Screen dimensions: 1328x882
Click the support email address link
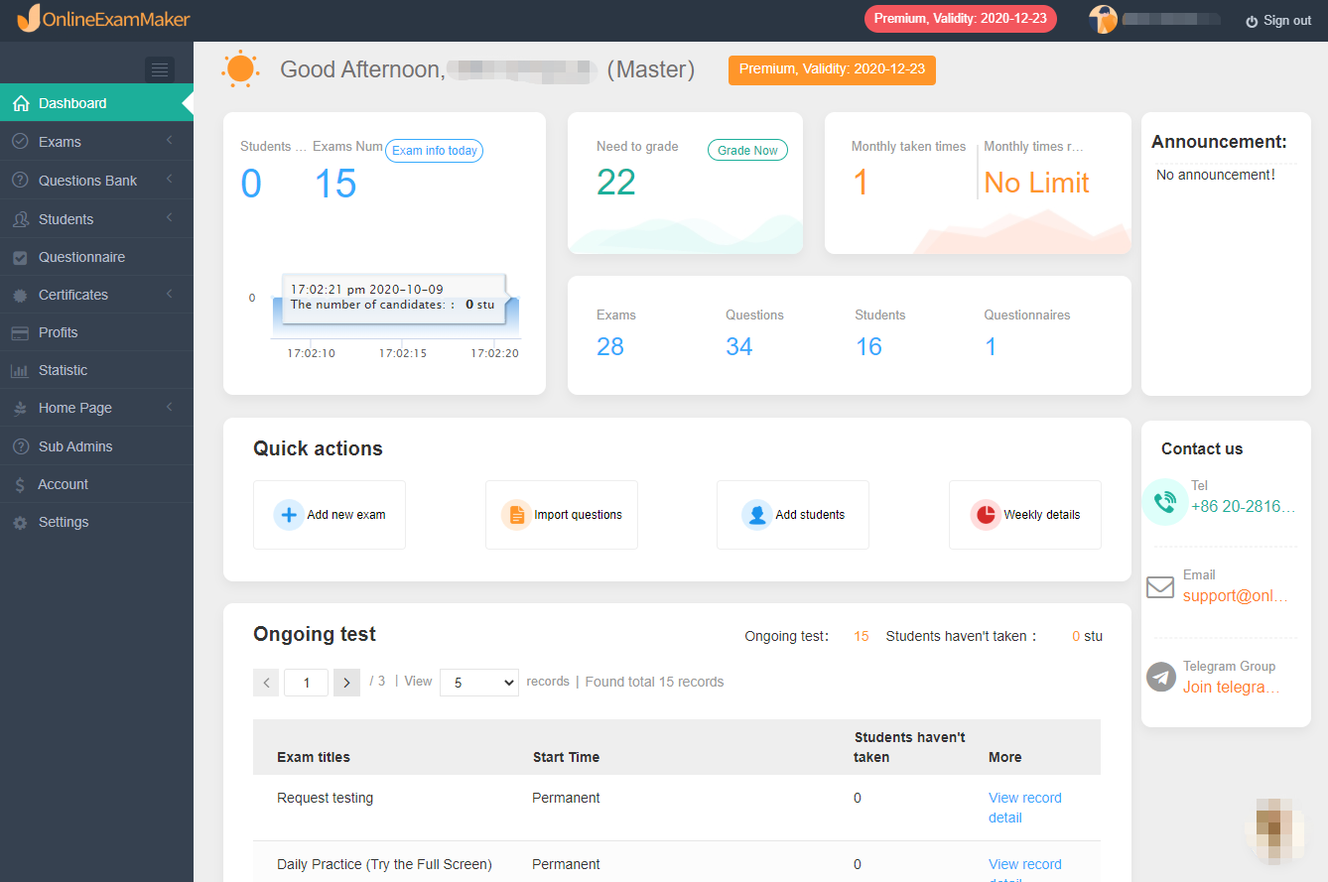1236,596
